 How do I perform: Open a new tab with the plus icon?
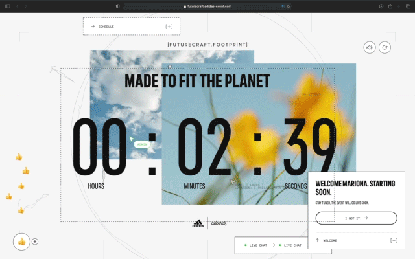(399, 6)
